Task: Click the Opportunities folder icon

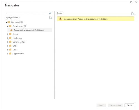Action: tap(10, 53)
